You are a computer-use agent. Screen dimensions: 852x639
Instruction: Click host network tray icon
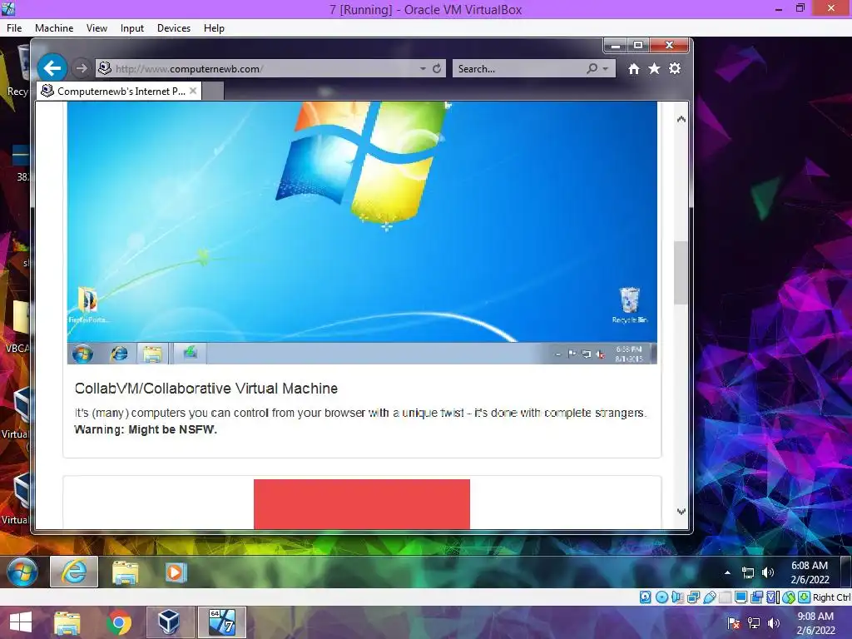[x=754, y=622]
